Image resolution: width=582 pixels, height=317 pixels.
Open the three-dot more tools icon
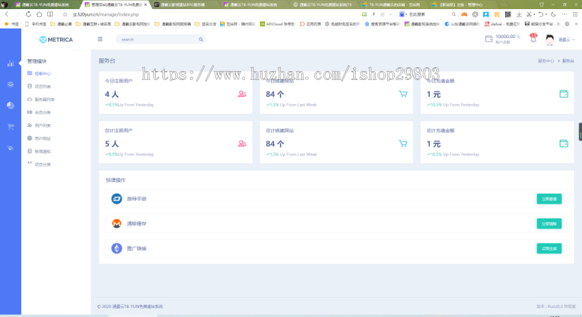coord(564,14)
